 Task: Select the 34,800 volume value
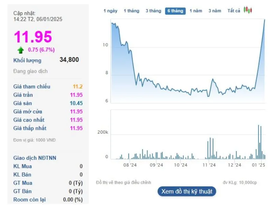pyautogui.click(x=69, y=60)
